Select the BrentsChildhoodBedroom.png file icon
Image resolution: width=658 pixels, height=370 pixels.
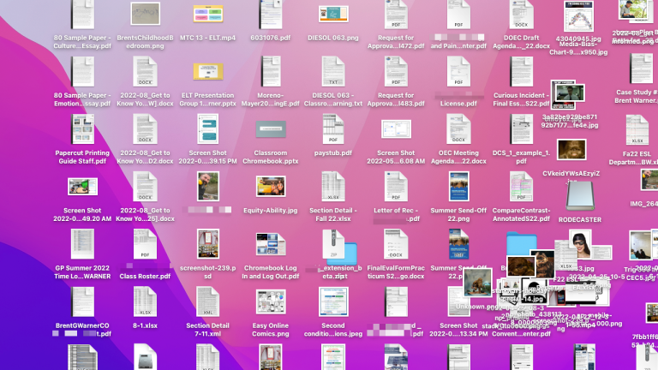[145, 14]
